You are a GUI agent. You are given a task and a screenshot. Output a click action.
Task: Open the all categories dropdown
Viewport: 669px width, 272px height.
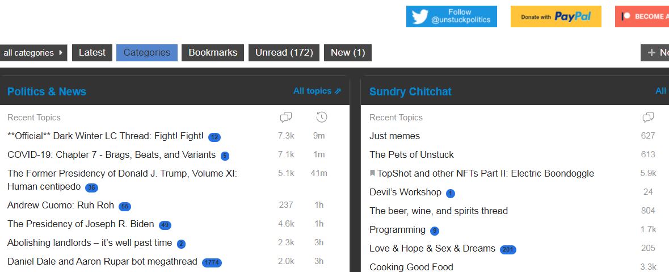tap(33, 53)
